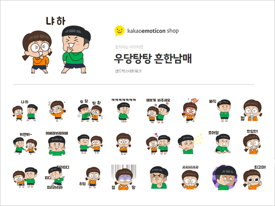The width and height of the screenshot is (275, 206).
Task: Select the 한입만! girl emoticon
Action: click(x=252, y=142)
